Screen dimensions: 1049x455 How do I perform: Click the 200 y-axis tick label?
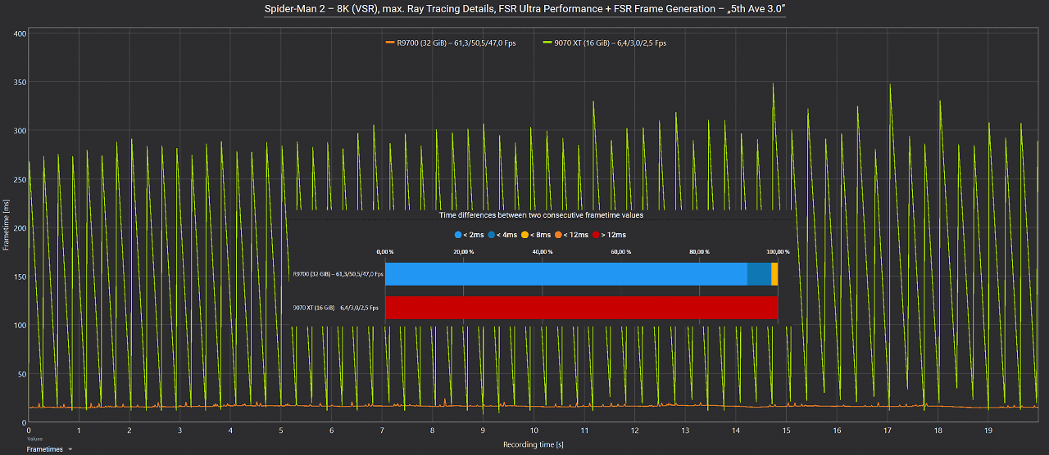20,228
